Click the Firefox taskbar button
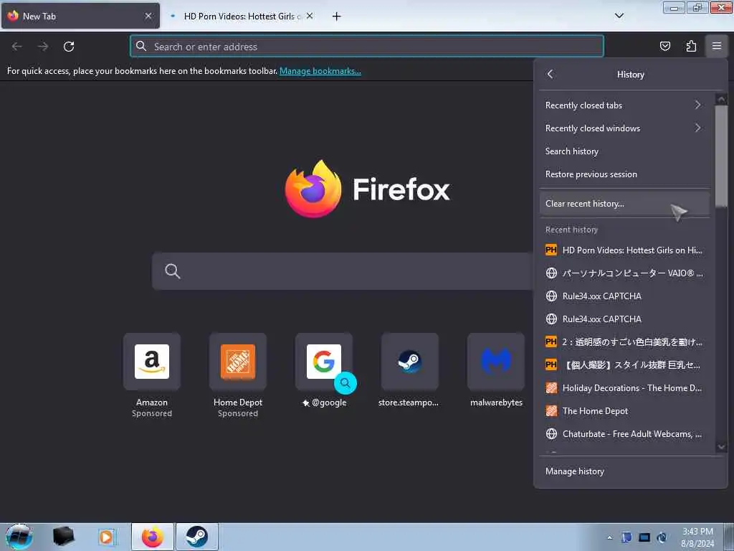The width and height of the screenshot is (734, 551). tap(153, 537)
